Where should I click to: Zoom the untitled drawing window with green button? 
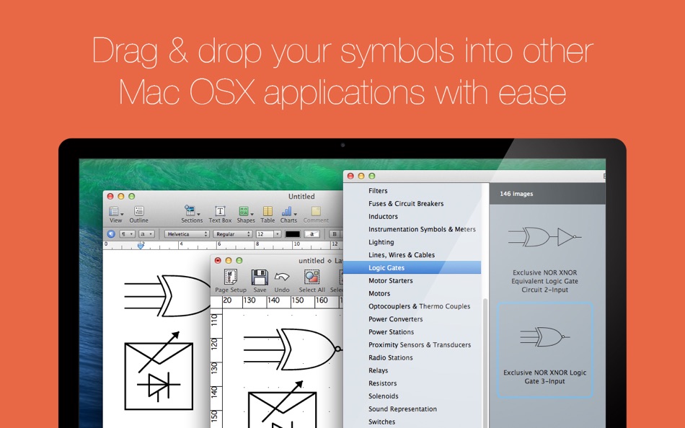tap(239, 261)
